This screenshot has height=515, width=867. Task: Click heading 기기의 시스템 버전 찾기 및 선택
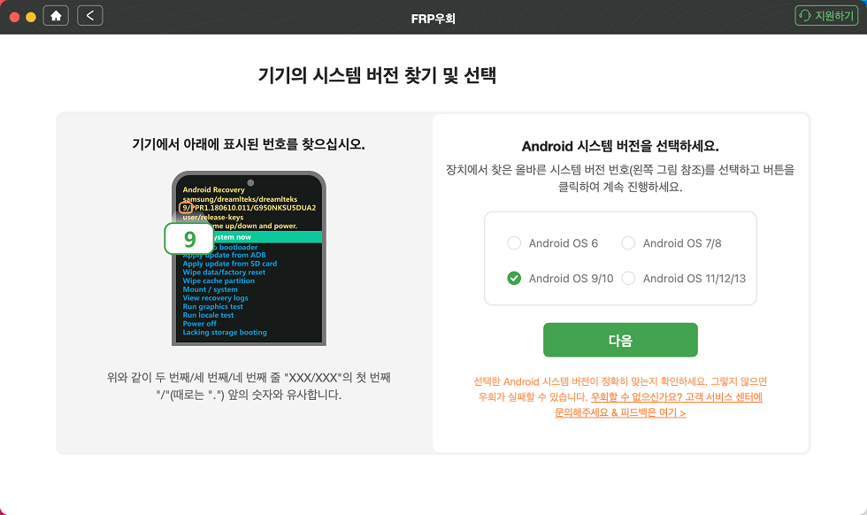(377, 75)
